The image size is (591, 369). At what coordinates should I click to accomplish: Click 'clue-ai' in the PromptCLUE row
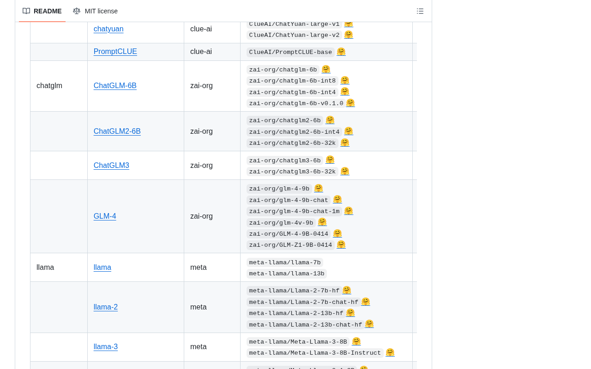(x=201, y=52)
